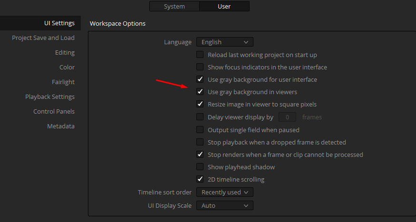Open Fairlight preferences section

tap(63, 82)
